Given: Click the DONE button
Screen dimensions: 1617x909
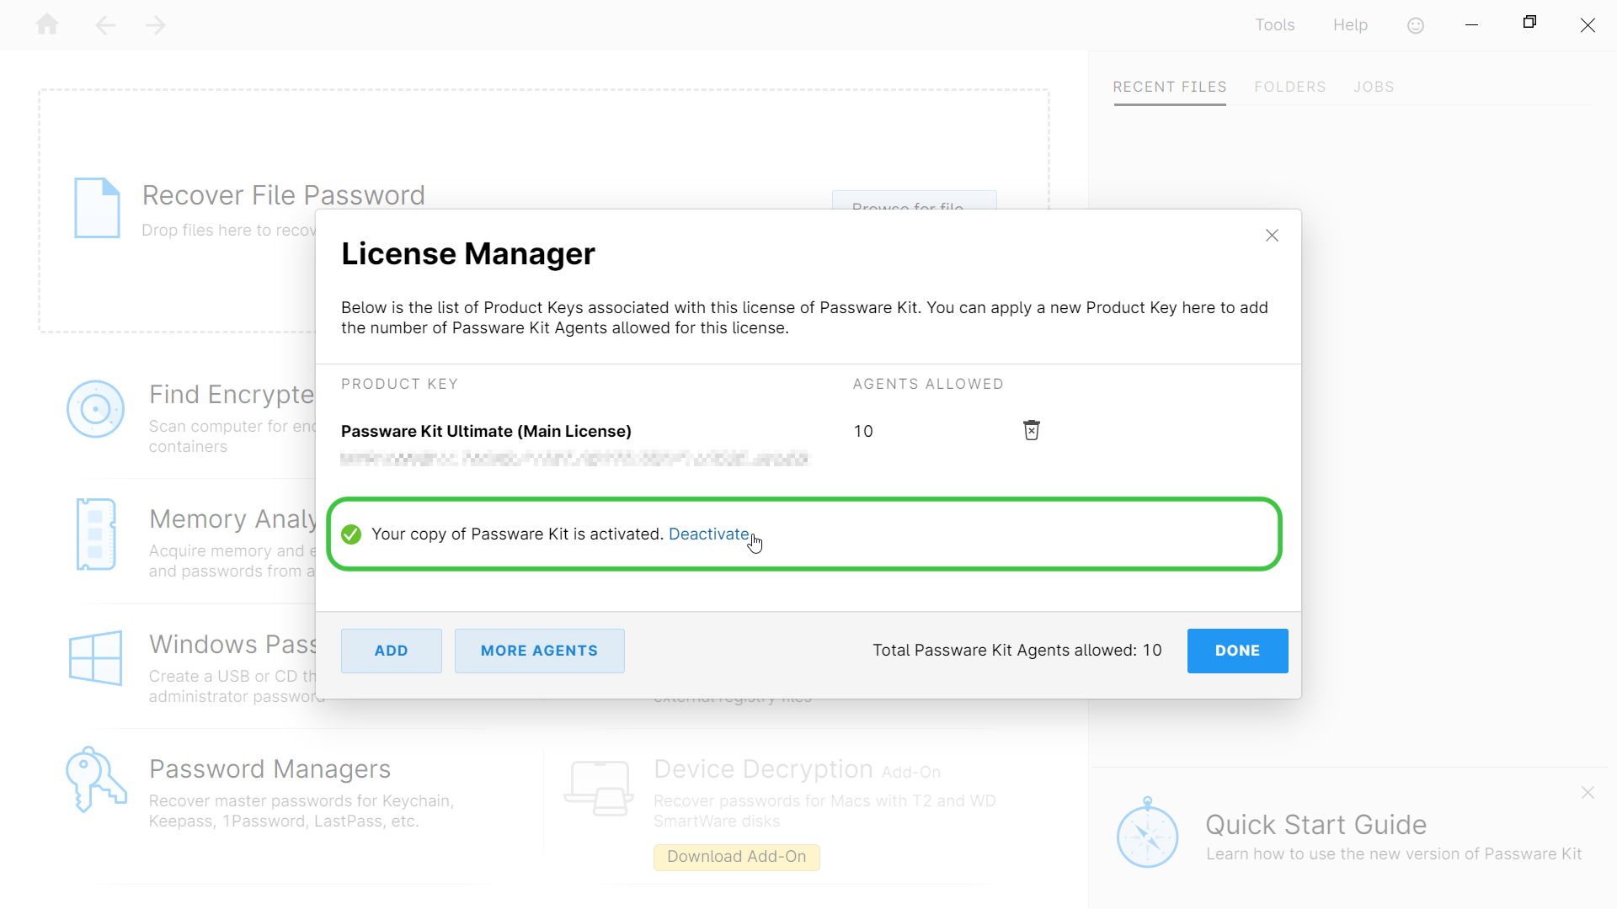Looking at the screenshot, I should click(1237, 651).
